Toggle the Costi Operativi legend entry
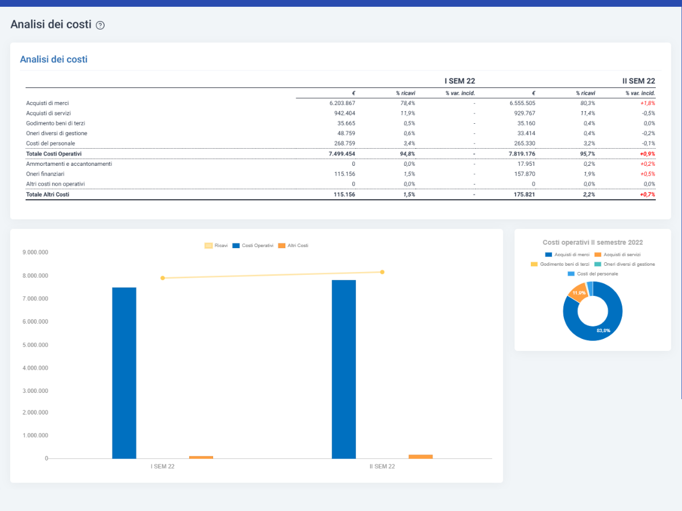 253,245
